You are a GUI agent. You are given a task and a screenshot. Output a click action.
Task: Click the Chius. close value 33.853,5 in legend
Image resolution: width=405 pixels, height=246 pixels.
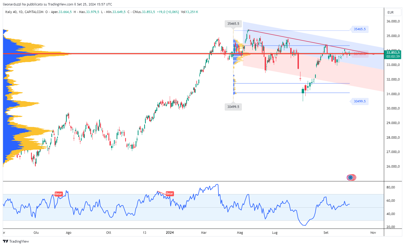[x=148, y=12]
